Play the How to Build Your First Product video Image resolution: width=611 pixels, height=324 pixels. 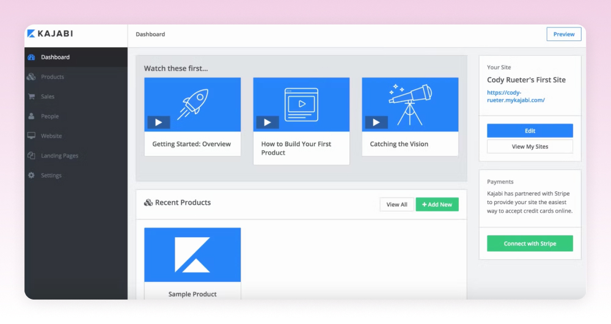tap(268, 122)
